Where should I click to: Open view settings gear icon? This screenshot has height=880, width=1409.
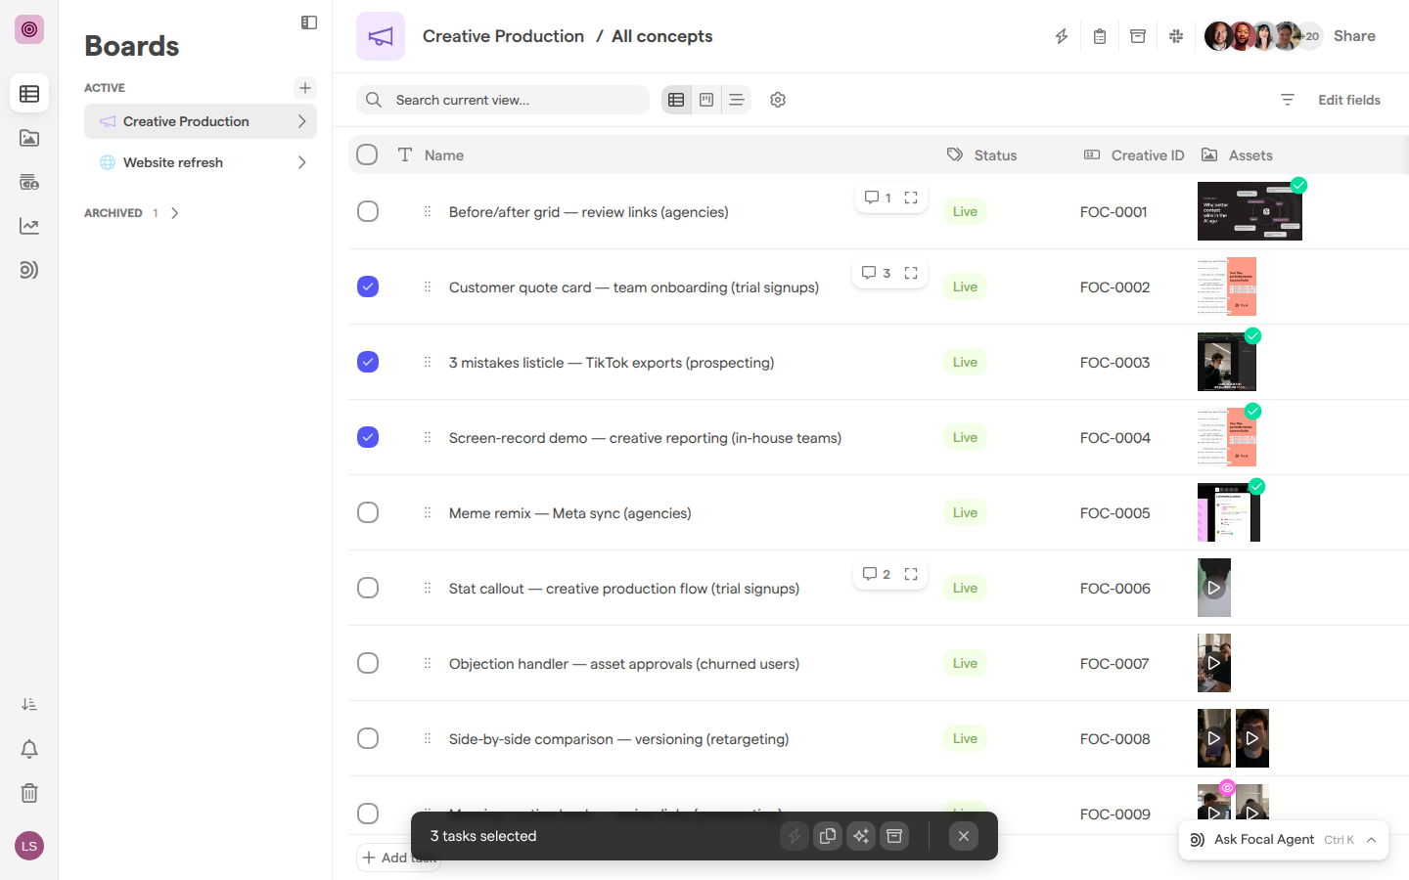[x=778, y=100]
